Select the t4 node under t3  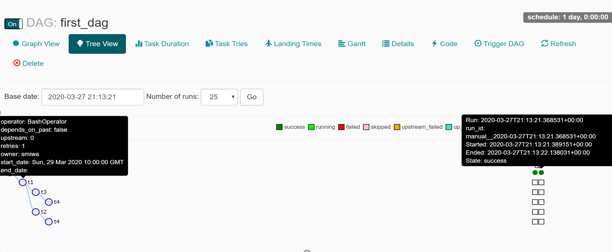(x=49, y=202)
